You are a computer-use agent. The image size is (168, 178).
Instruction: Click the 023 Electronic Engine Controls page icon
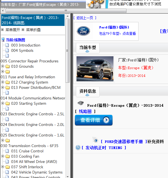(7, 109)
